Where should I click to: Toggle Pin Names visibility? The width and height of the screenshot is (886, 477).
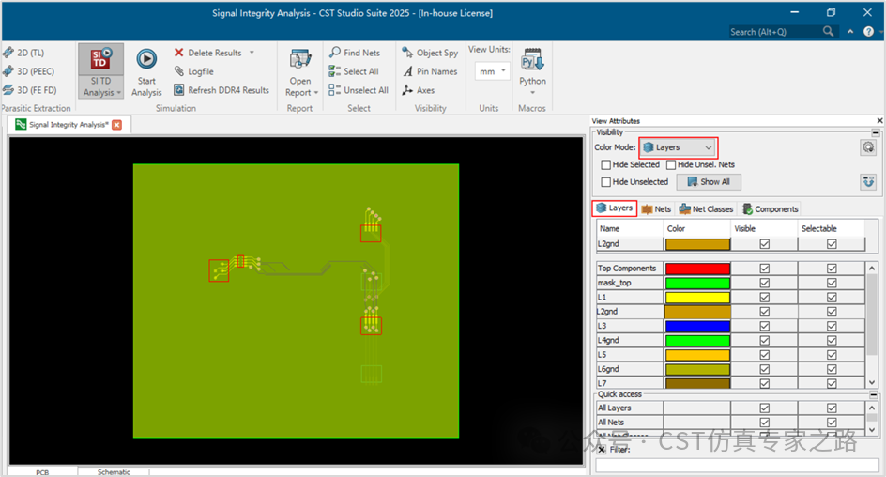click(430, 71)
